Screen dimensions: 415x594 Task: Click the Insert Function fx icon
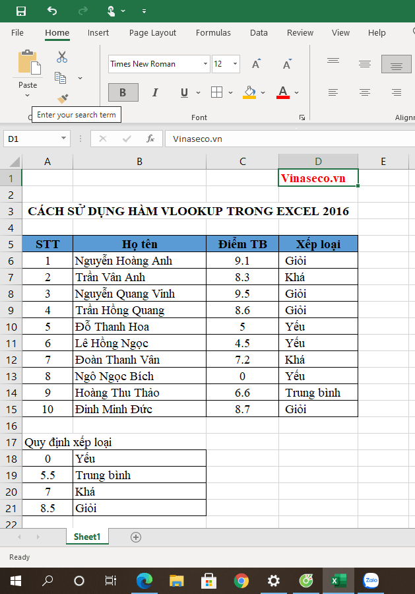tap(150, 139)
